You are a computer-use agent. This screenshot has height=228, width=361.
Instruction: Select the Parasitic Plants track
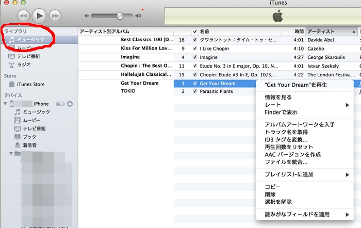pyautogui.click(x=216, y=91)
